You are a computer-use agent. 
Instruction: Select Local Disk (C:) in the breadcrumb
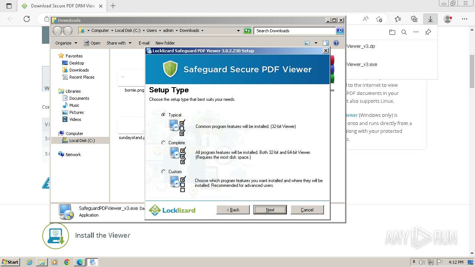[x=128, y=31]
